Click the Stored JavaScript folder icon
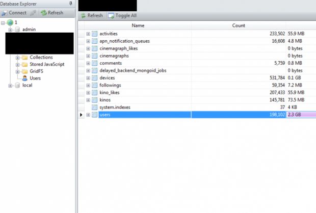The width and height of the screenshot is (316, 213). coord(25,65)
